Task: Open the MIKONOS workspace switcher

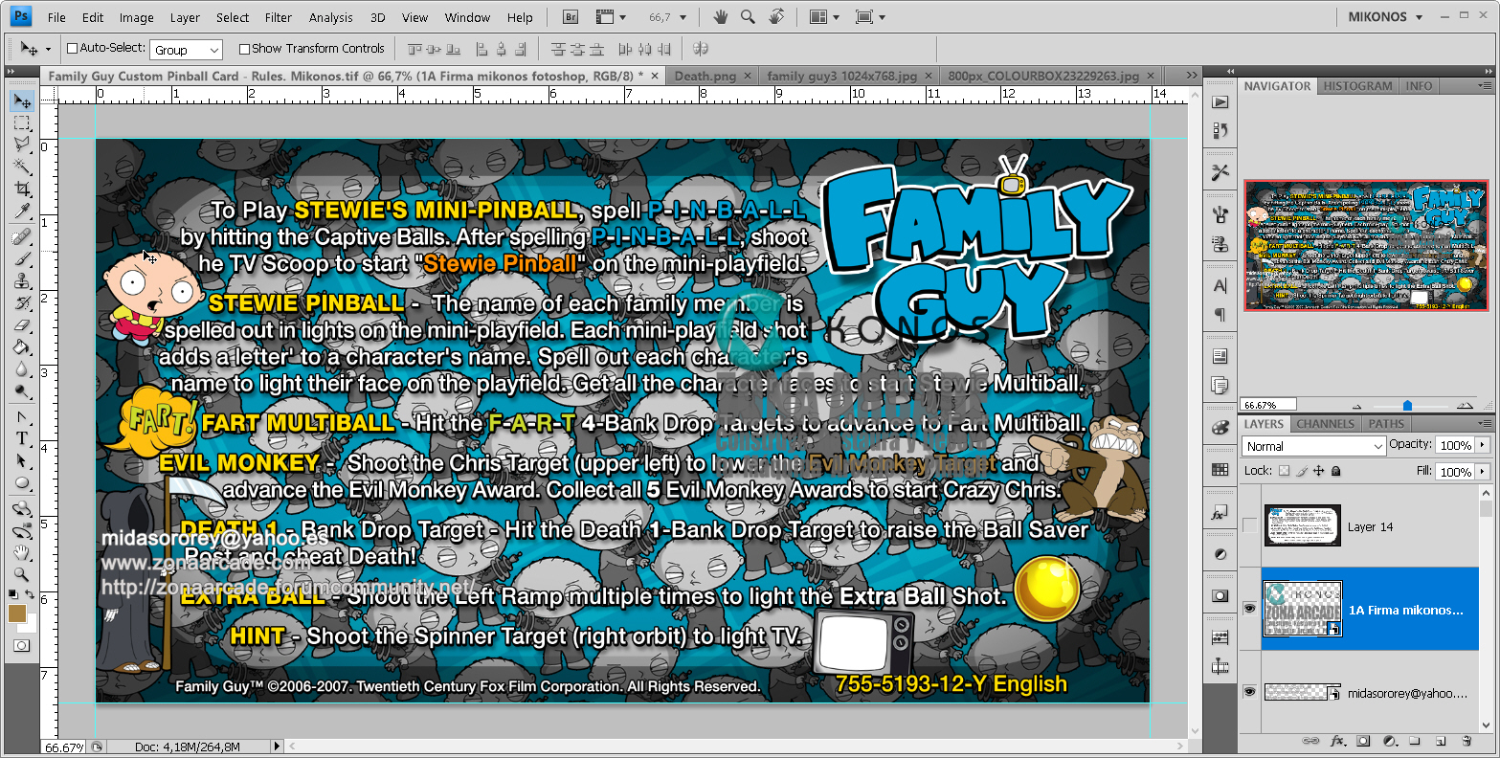Action: [1385, 17]
